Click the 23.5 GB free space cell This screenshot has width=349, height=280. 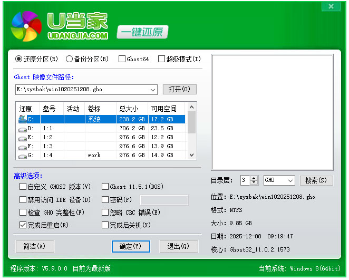pyautogui.click(x=167, y=128)
